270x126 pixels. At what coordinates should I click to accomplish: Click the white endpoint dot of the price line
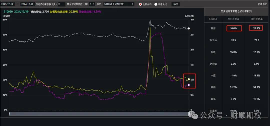pos(189,29)
